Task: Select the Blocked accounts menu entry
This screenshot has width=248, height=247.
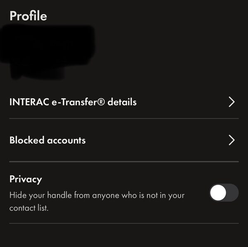Action: point(48,140)
